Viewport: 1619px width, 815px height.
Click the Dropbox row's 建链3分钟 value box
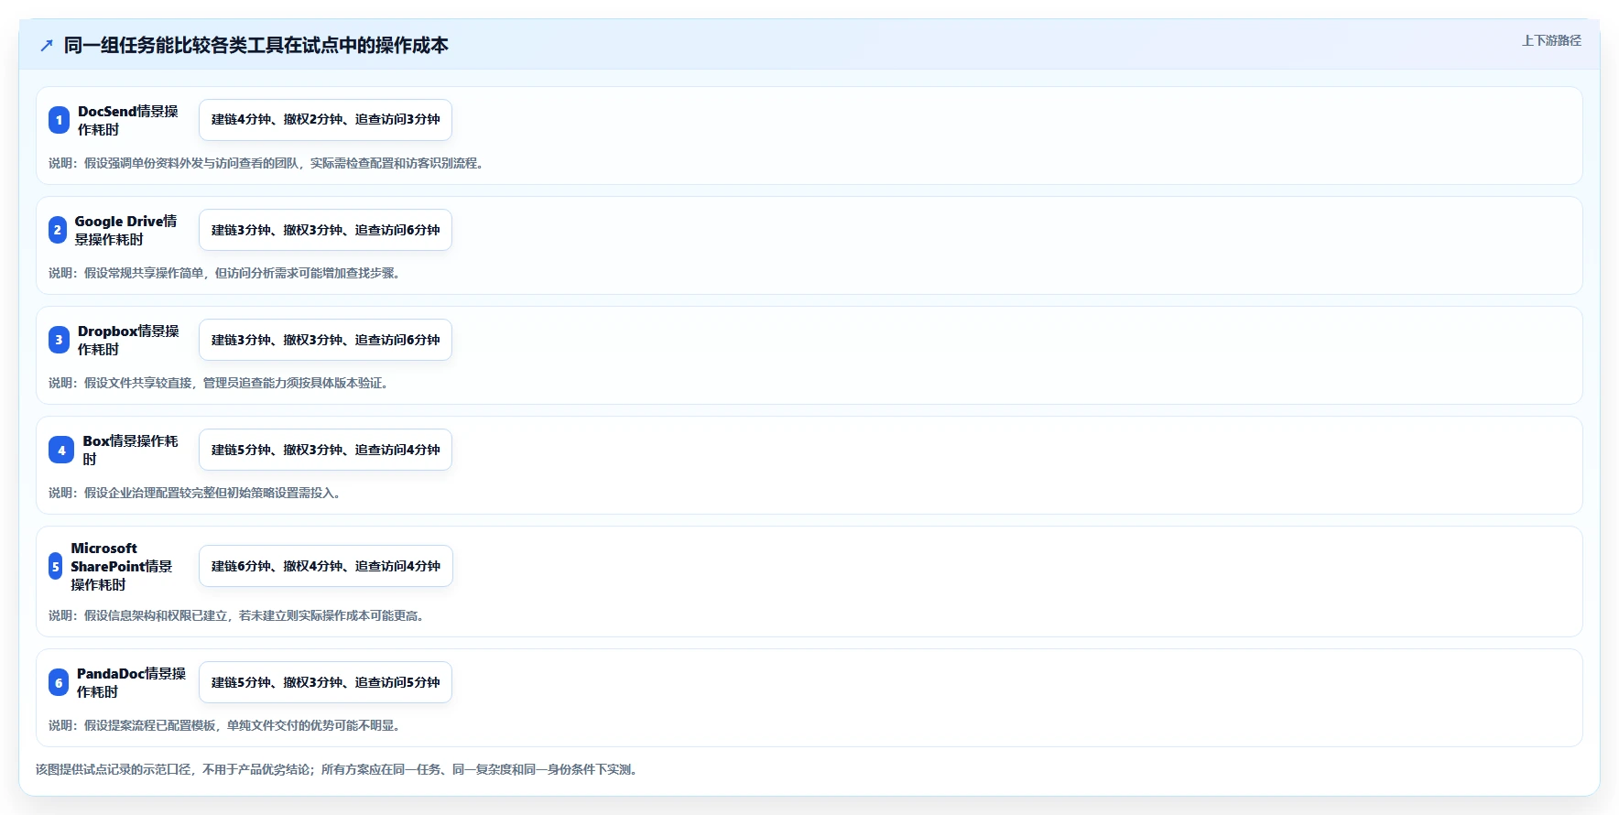click(325, 340)
